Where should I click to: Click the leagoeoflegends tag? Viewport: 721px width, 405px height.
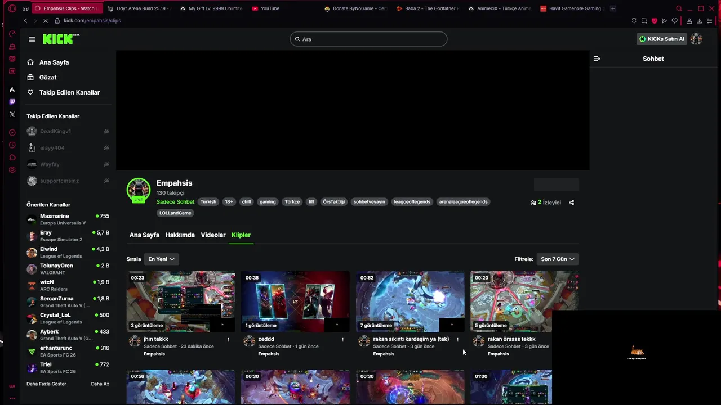click(412, 202)
